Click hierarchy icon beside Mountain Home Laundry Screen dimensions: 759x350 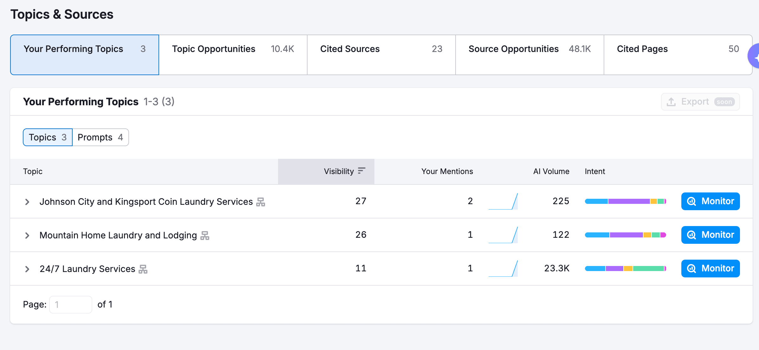point(205,236)
